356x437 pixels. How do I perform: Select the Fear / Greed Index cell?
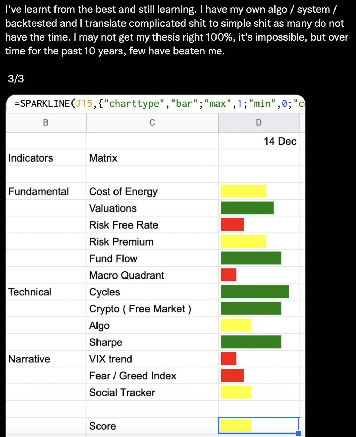pyautogui.click(x=152, y=376)
